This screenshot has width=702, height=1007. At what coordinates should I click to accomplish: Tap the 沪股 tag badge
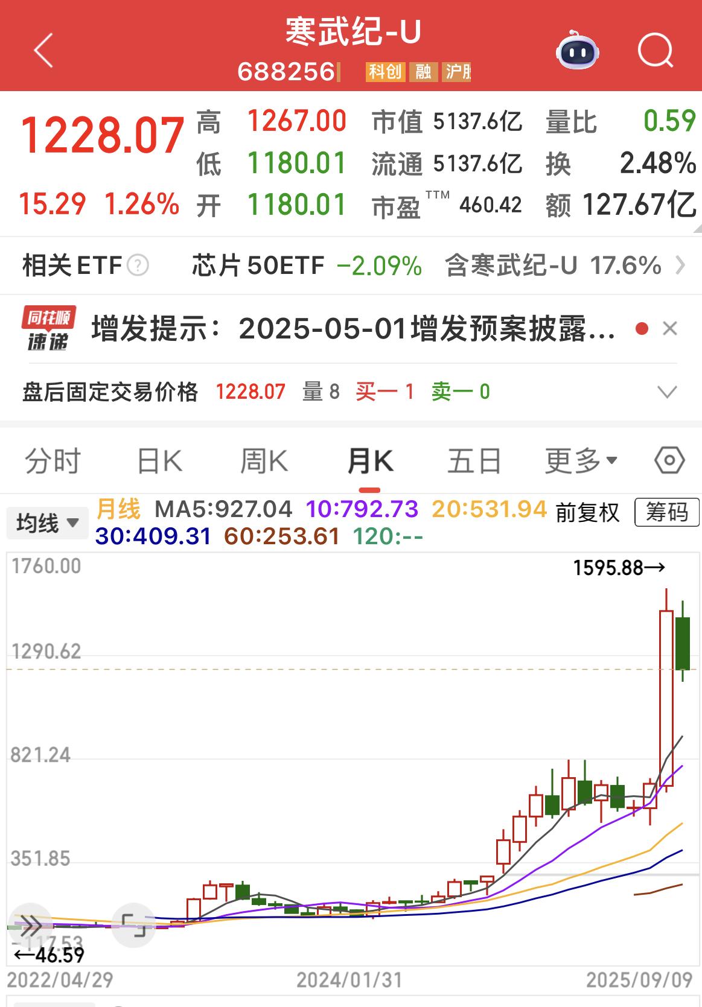click(457, 72)
